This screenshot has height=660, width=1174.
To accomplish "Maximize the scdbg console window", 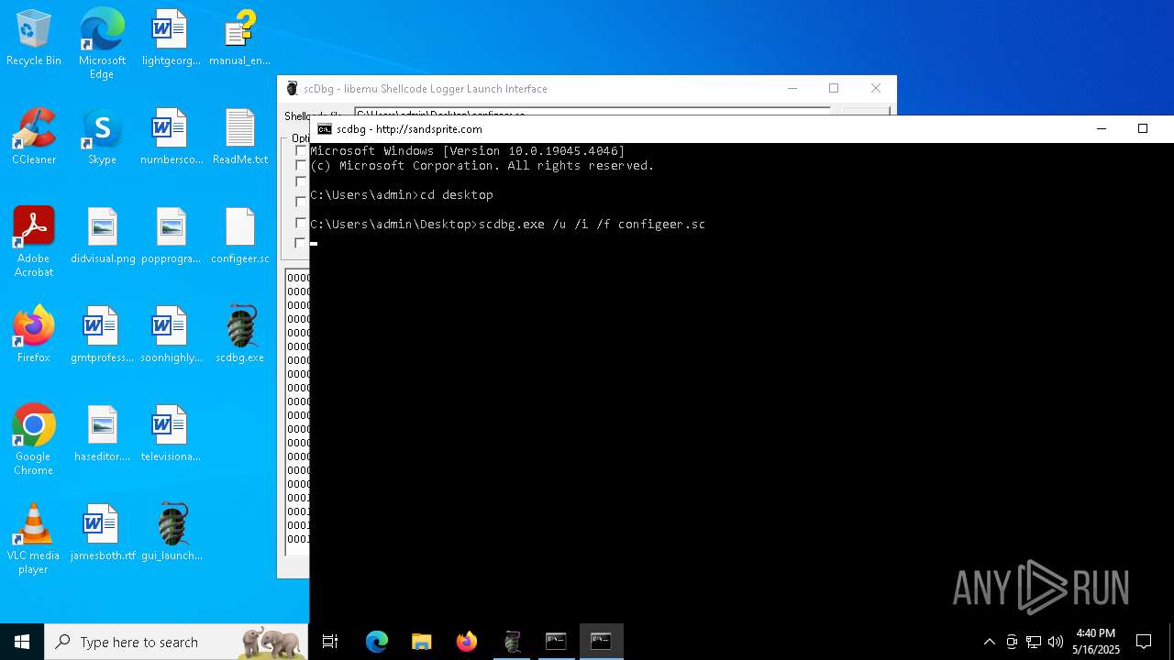I will 1143,129.
